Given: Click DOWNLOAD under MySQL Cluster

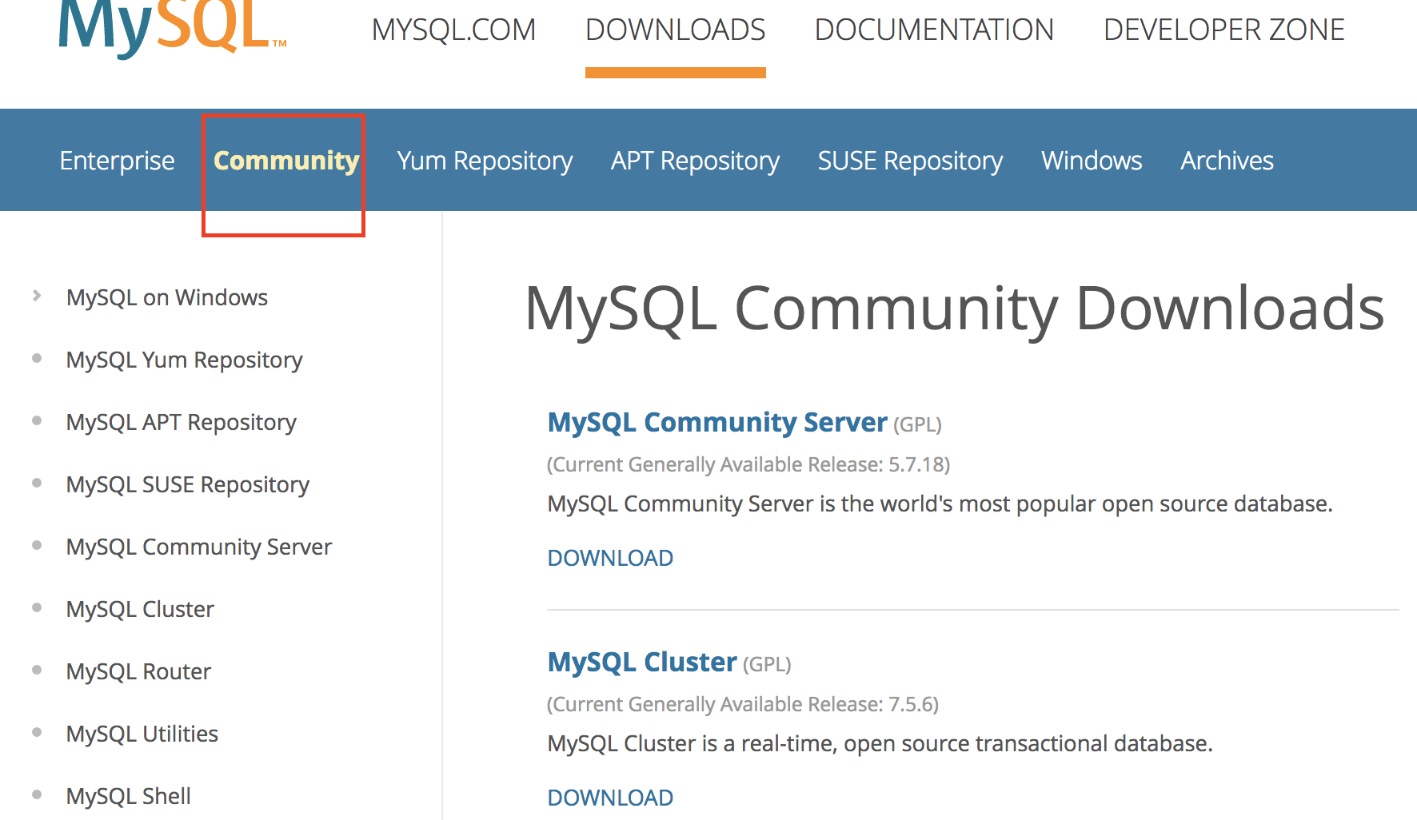Looking at the screenshot, I should 610,798.
